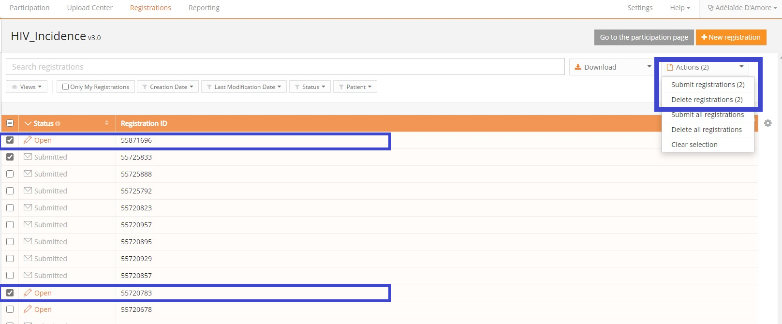This screenshot has height=324, width=782.
Task: Click pencil icon for registration 55871696
Action: pyautogui.click(x=28, y=140)
